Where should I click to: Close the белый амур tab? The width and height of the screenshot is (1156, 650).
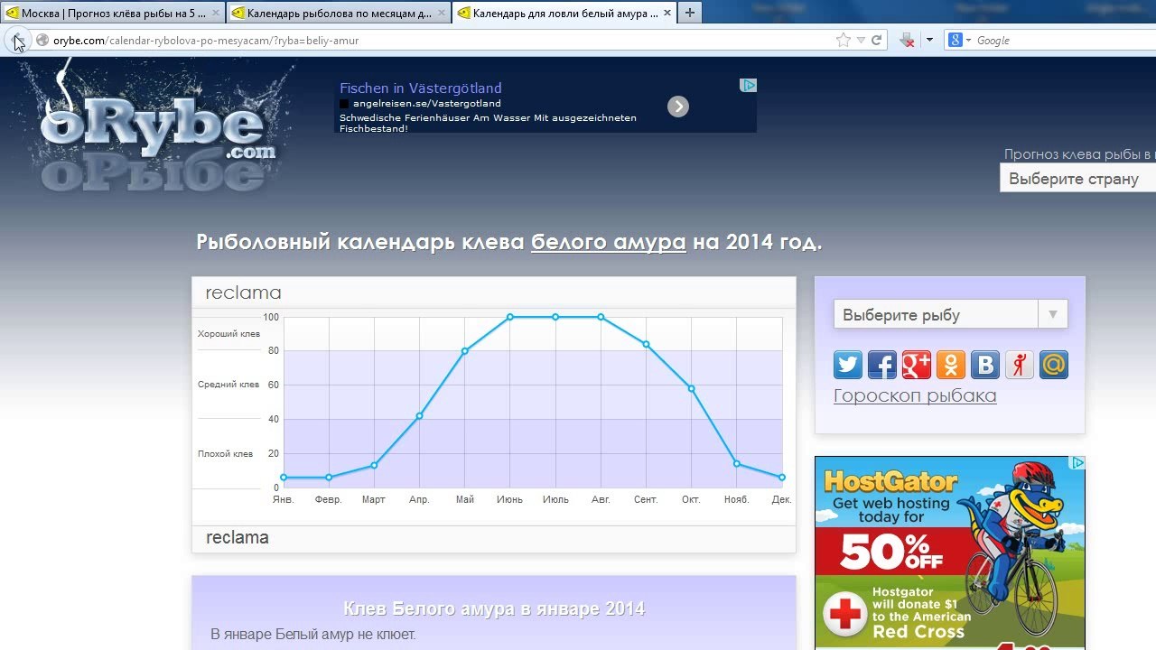[x=667, y=14]
